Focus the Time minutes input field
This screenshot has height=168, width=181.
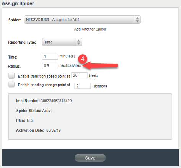coord(50,57)
